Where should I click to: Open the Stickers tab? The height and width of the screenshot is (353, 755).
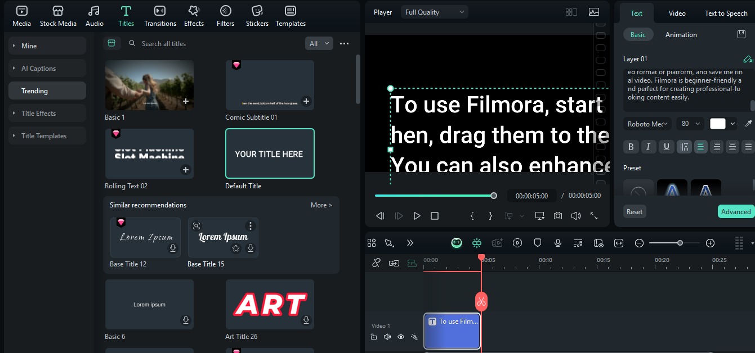[x=257, y=16]
